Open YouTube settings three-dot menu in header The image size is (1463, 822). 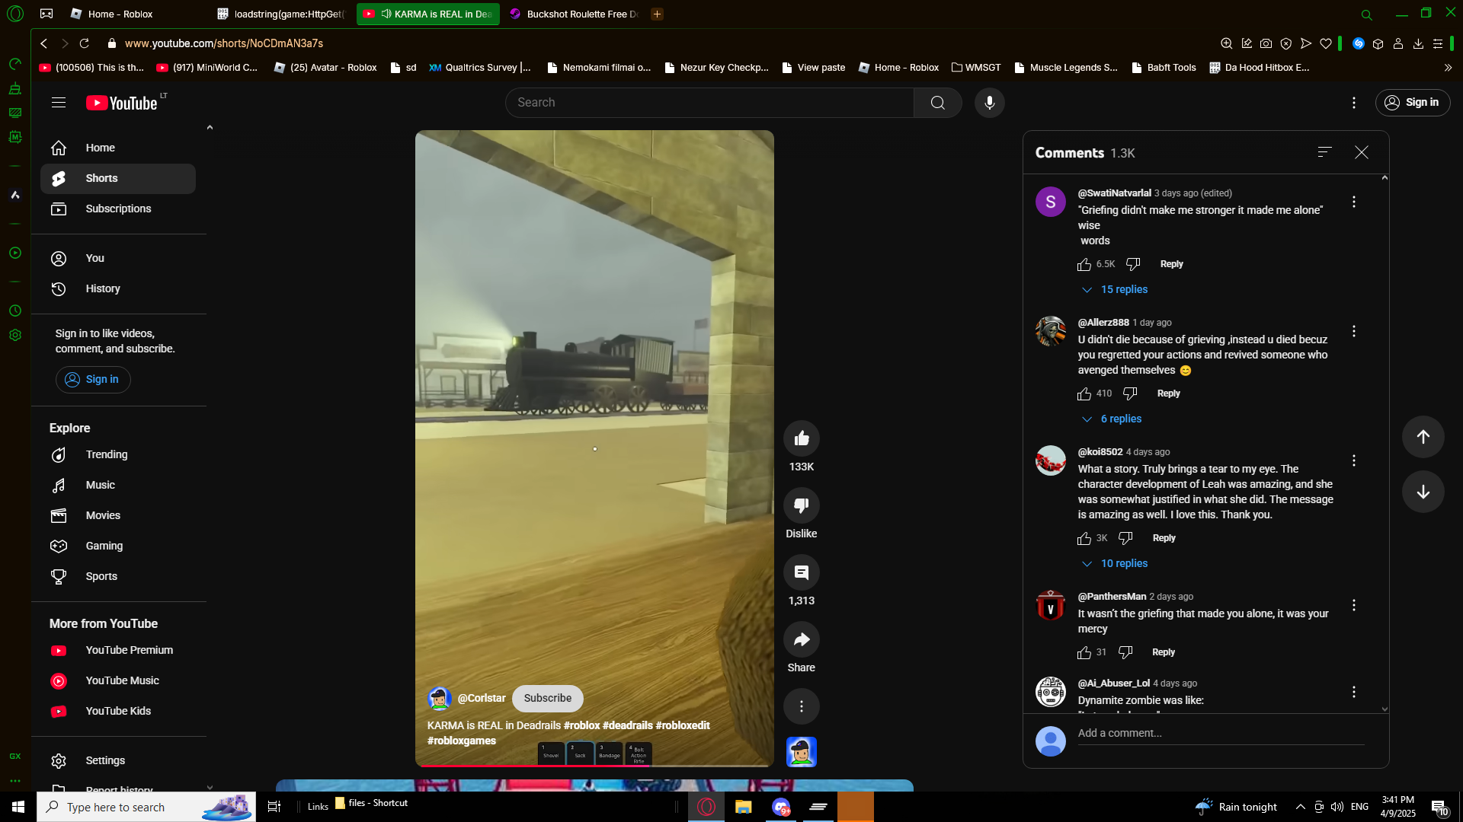coord(1353,103)
